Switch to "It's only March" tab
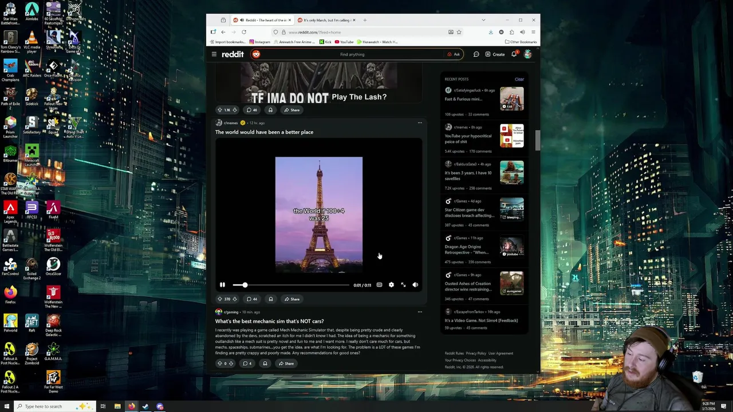Screen dimensions: 733x412 (x=327, y=20)
